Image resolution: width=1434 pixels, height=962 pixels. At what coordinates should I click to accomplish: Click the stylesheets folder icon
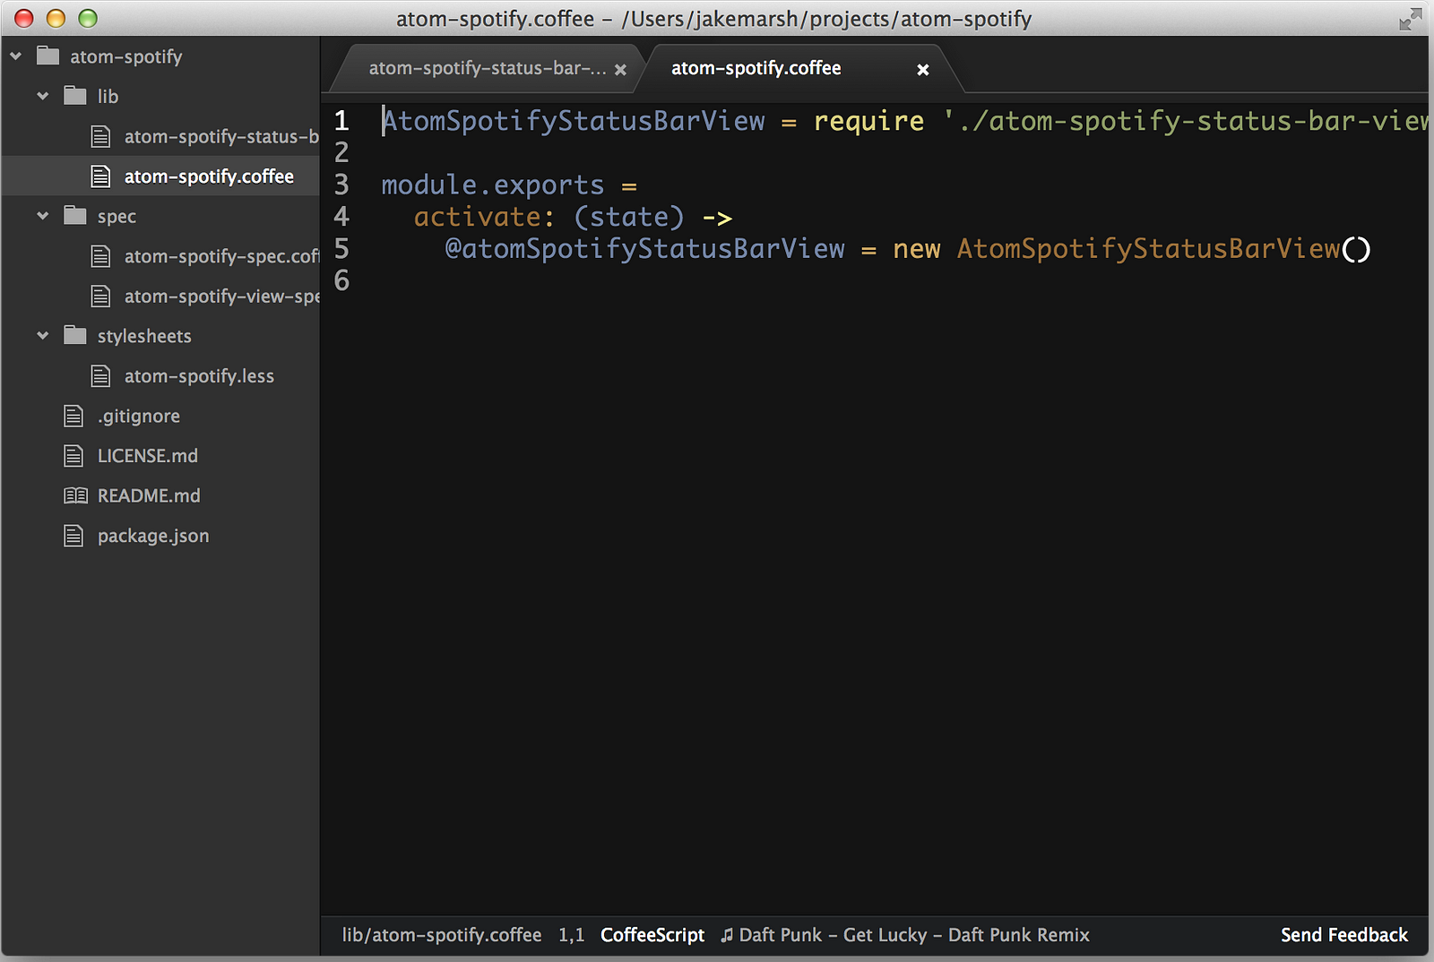(75, 335)
